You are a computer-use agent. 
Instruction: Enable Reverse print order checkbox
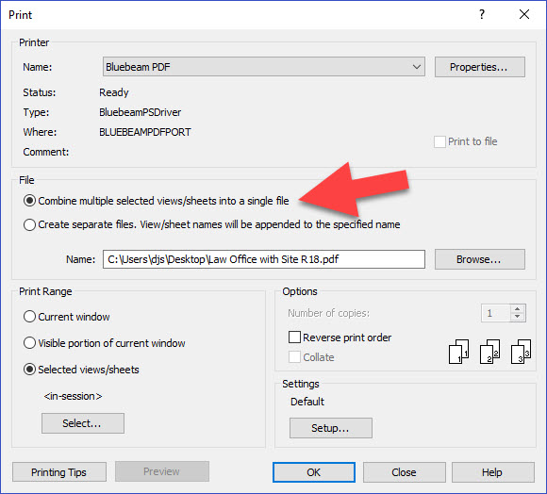[295, 338]
